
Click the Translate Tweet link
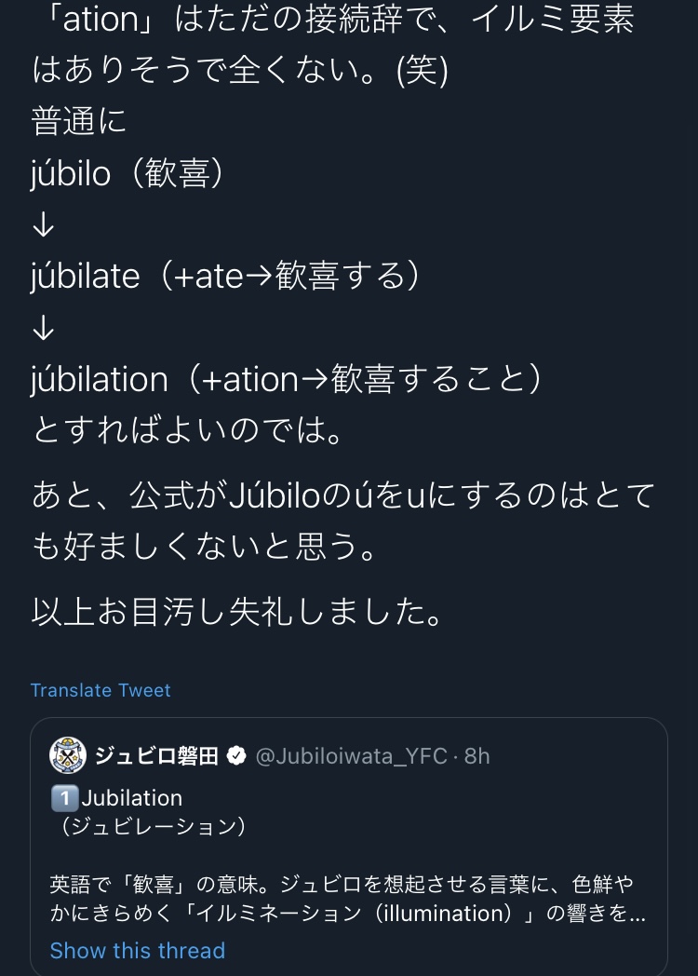tap(101, 690)
